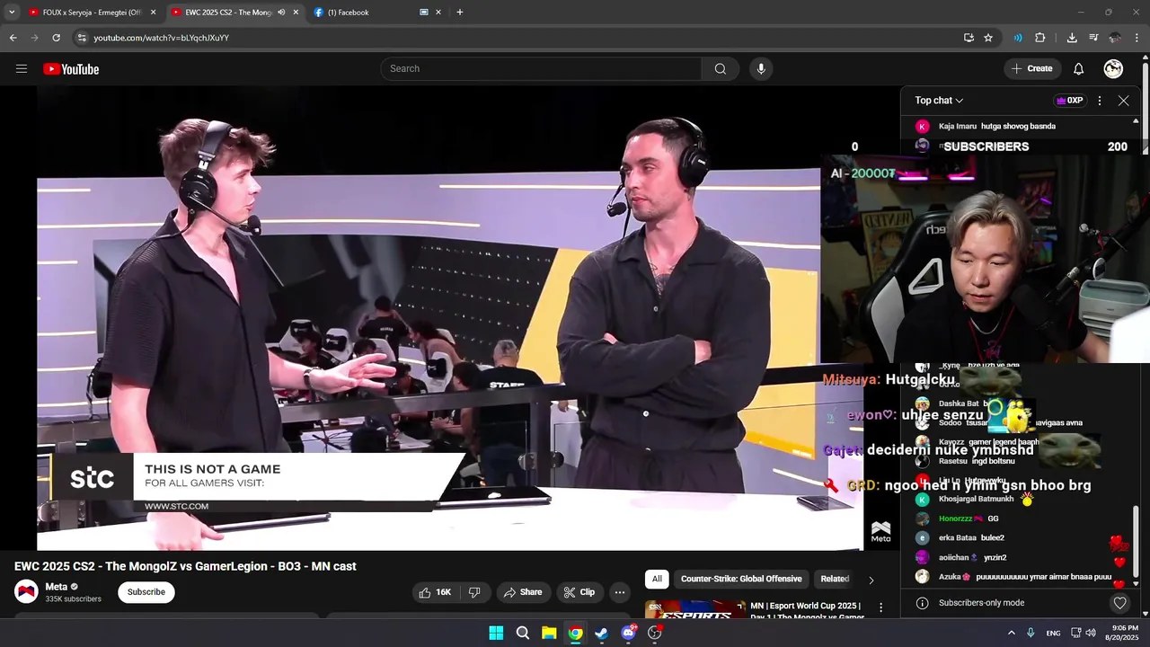The width and height of the screenshot is (1150, 647).
Task: Create a clip with Clip button
Action: point(579,592)
